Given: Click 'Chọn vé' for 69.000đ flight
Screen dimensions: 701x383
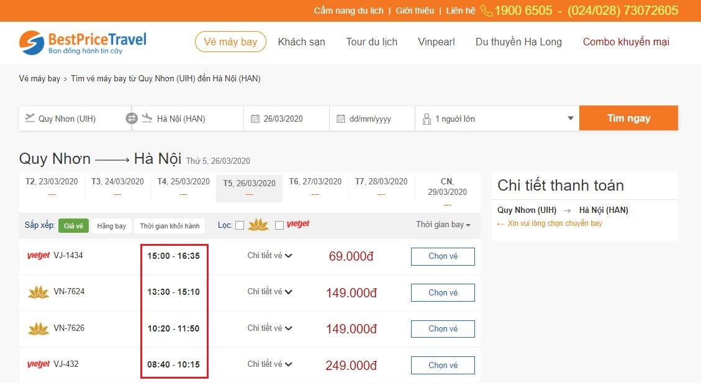Looking at the screenshot, I should coord(443,256).
